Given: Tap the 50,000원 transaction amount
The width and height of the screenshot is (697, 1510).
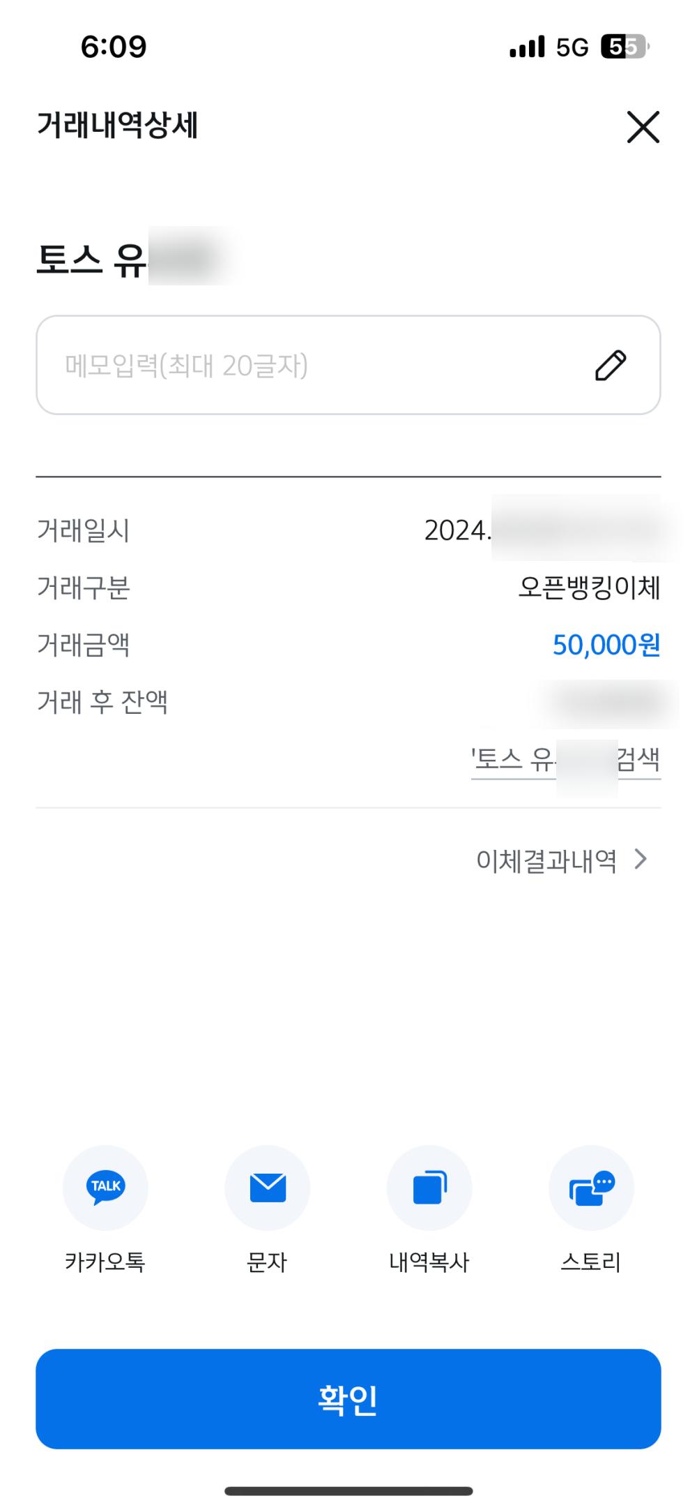Looking at the screenshot, I should point(606,645).
